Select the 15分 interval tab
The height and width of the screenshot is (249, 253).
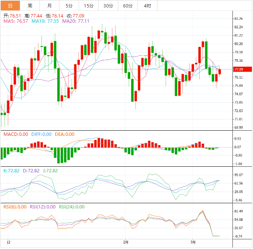(89, 6)
